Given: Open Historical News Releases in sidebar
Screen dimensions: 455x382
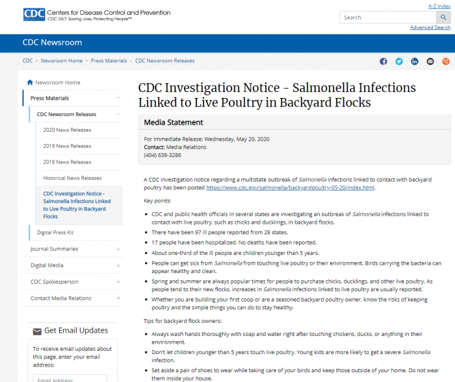Looking at the screenshot, I should pos(72,178).
